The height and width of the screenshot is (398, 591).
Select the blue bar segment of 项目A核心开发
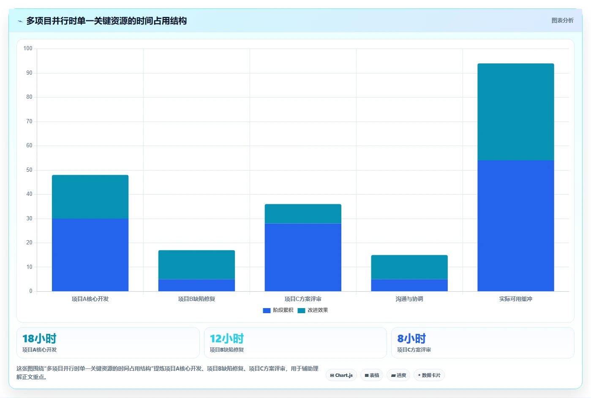90,255
